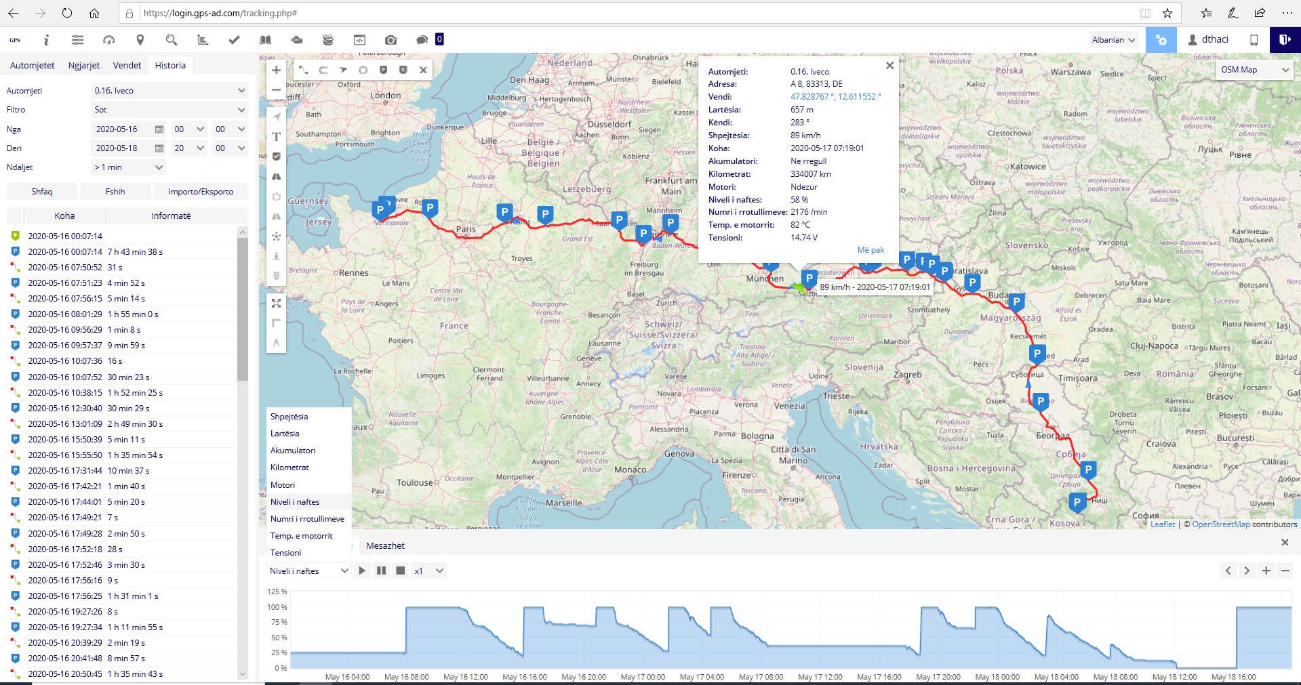Image resolution: width=1301 pixels, height=685 pixels.
Task: Click the checkmark tasks icon
Action: (x=234, y=40)
